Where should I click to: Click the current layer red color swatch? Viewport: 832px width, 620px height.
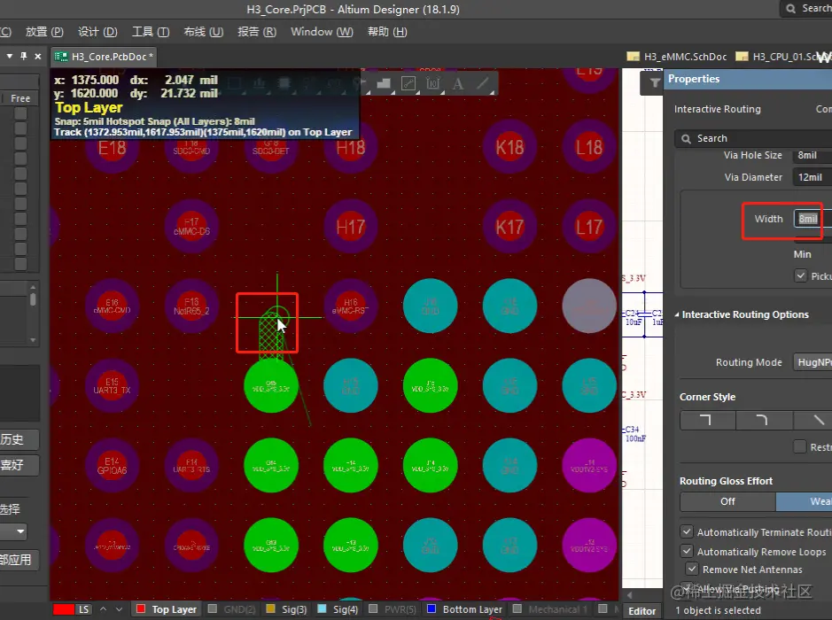[63, 609]
